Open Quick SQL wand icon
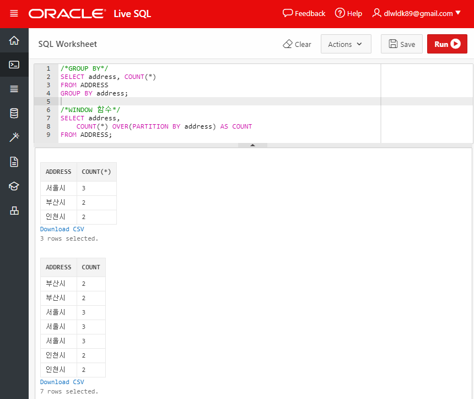The width and height of the screenshot is (474, 399). (x=14, y=137)
